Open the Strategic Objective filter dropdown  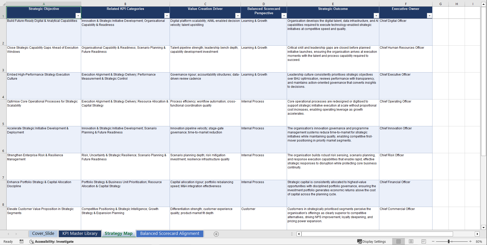point(78,16)
